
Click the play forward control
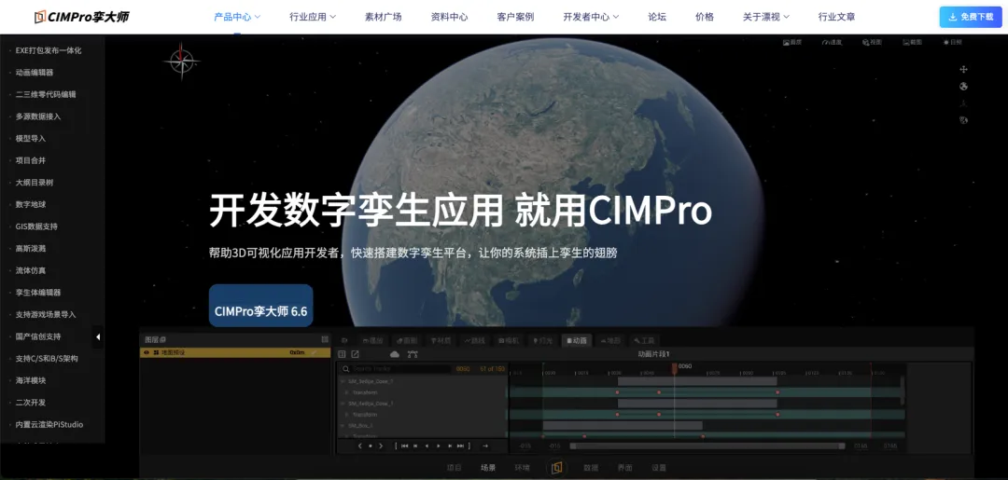[439, 446]
